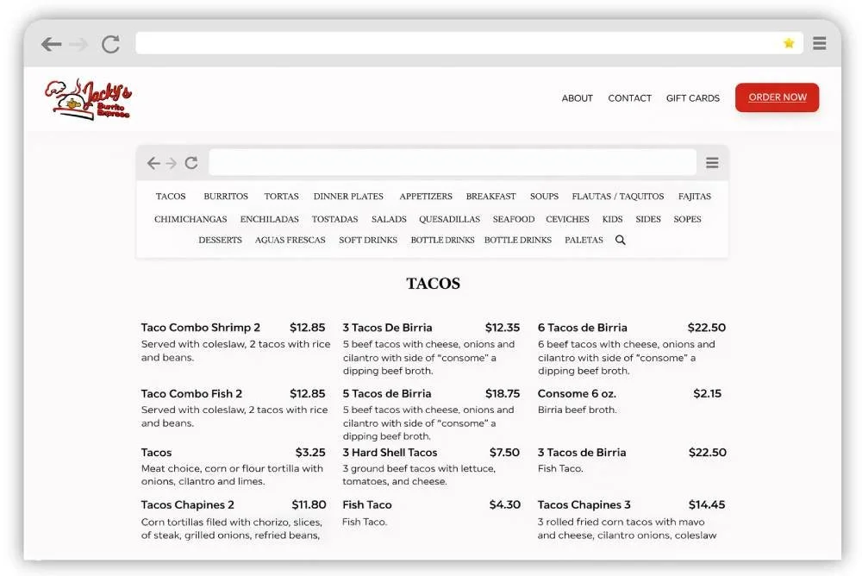Select the Desserts category

tap(220, 240)
